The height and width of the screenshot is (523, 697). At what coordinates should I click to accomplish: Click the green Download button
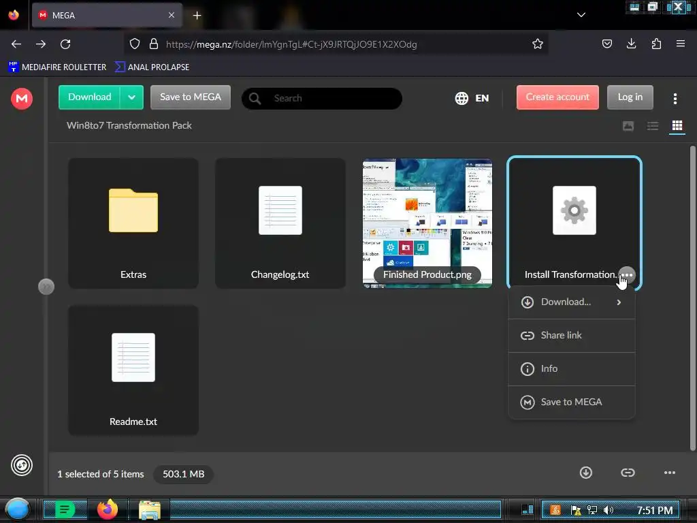89,97
